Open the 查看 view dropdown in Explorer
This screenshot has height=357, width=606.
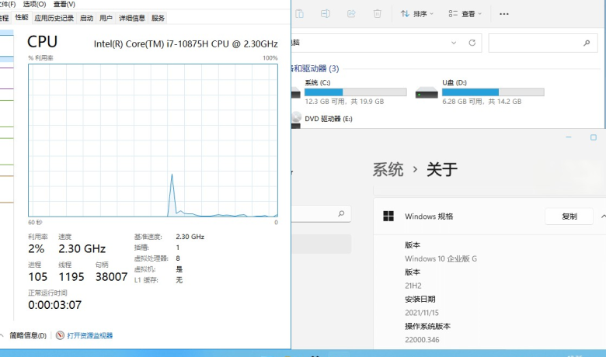pos(465,14)
